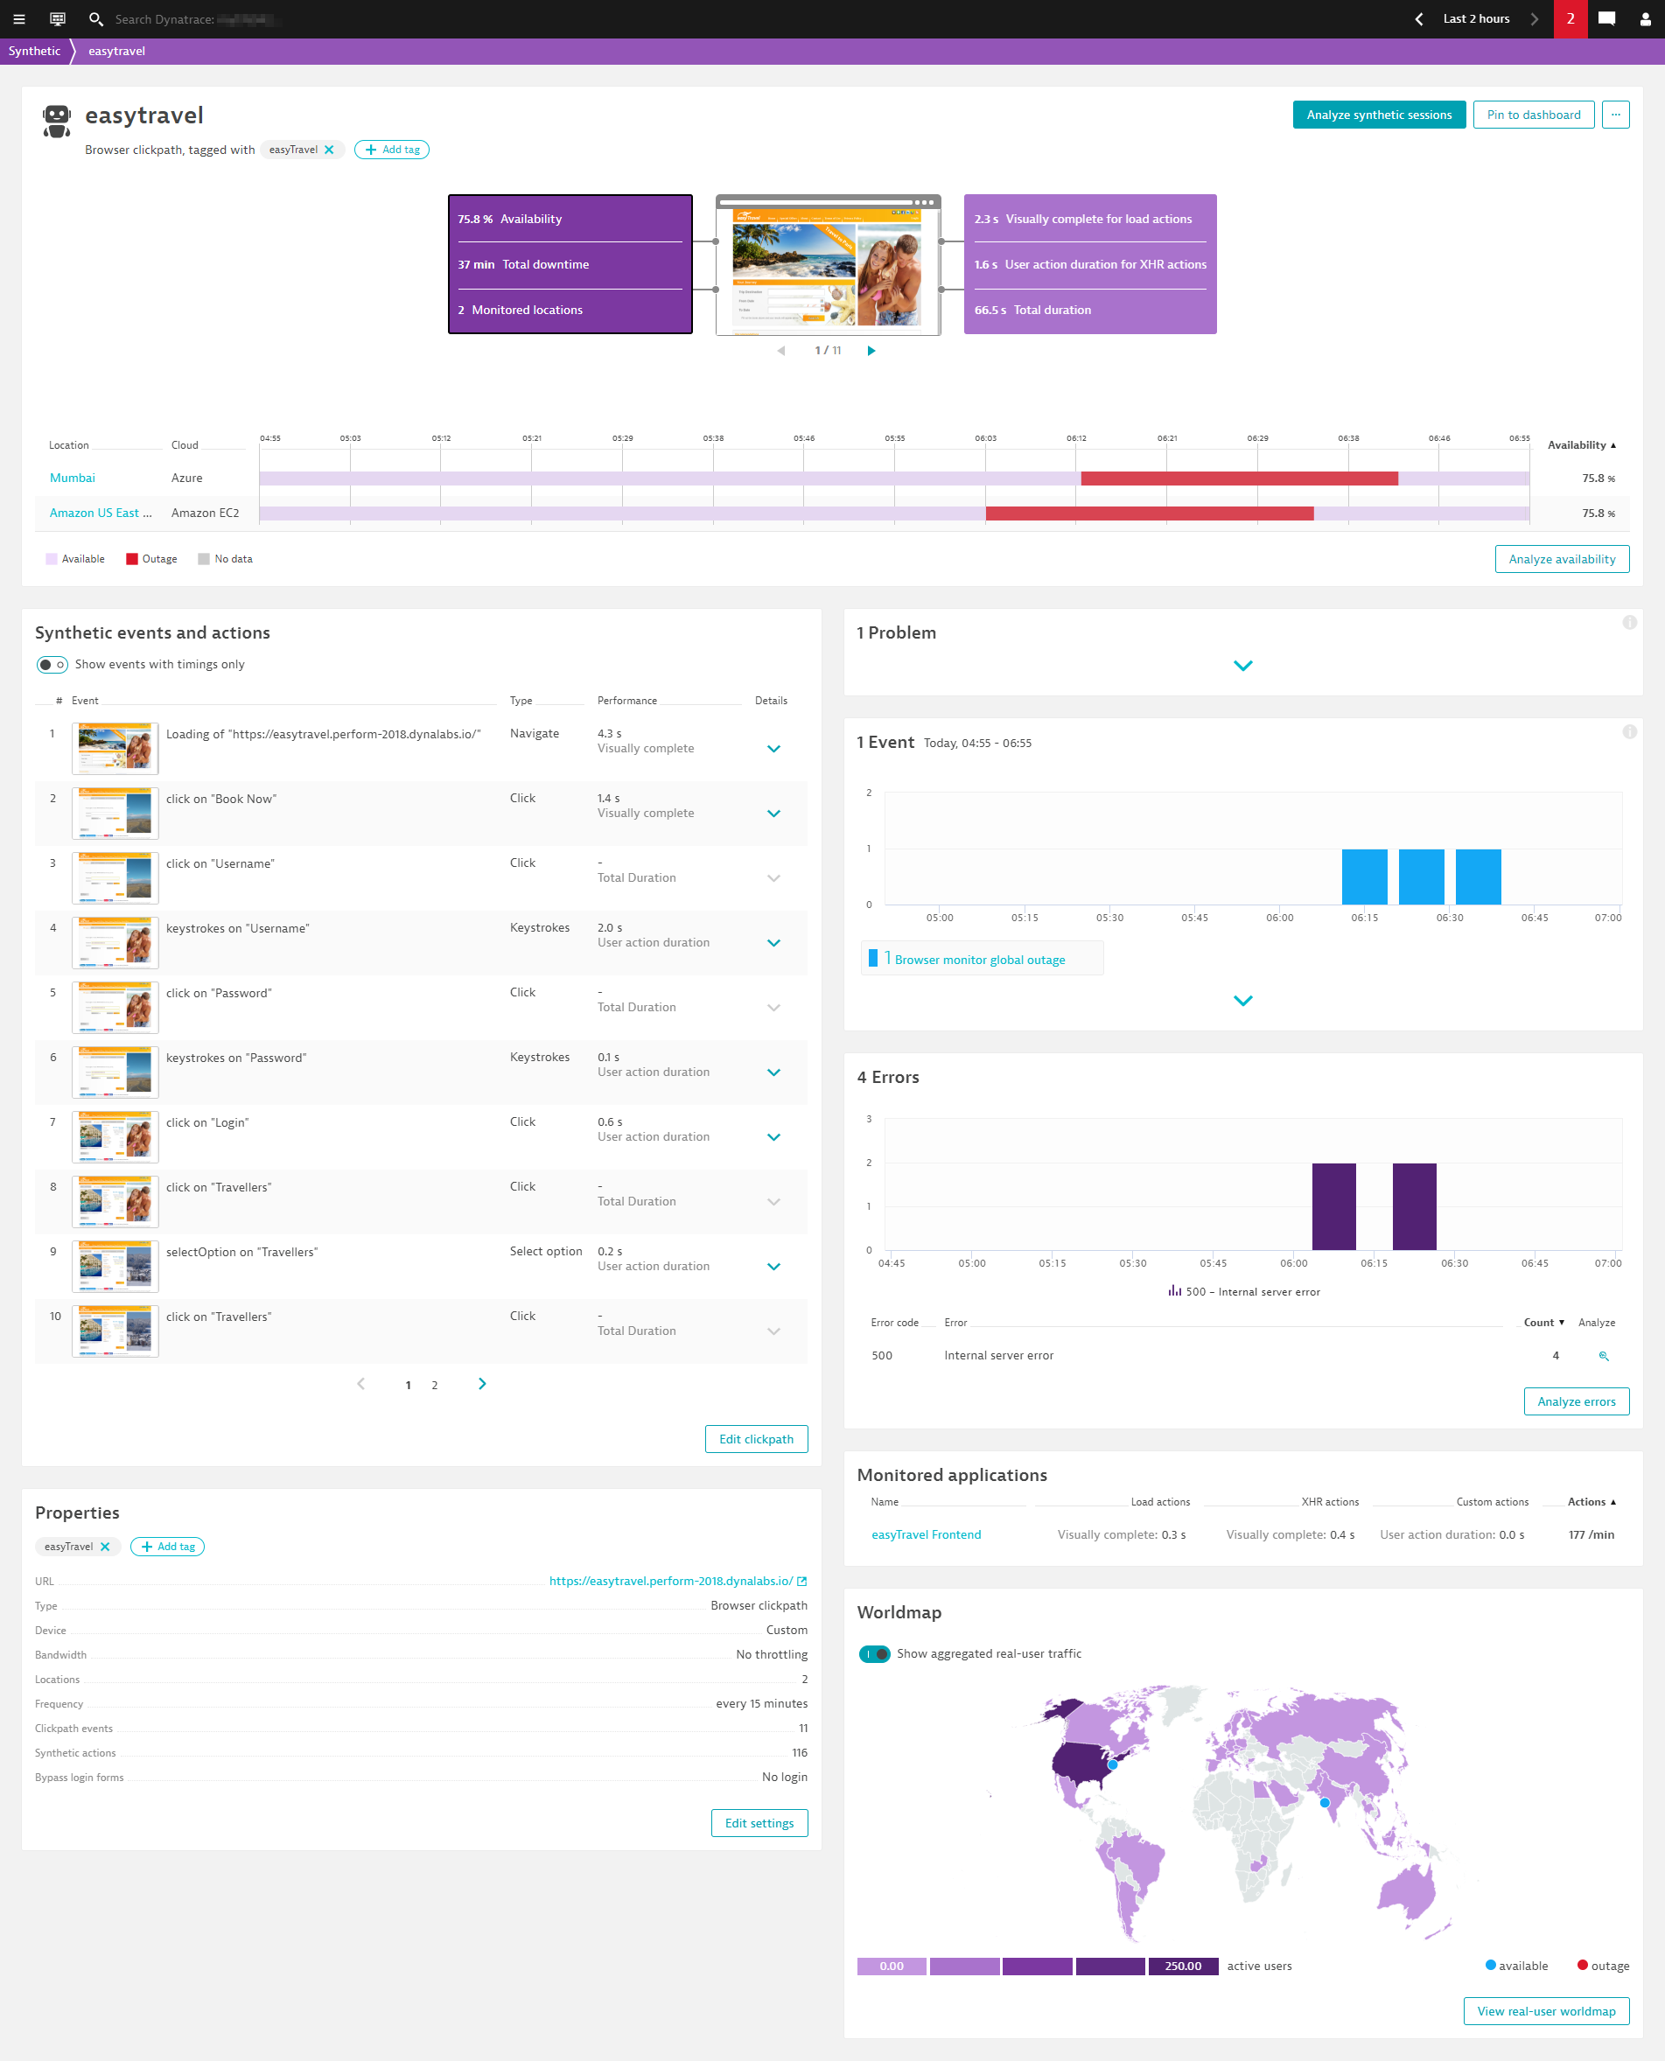Open the chat messages icon

pos(1606,19)
